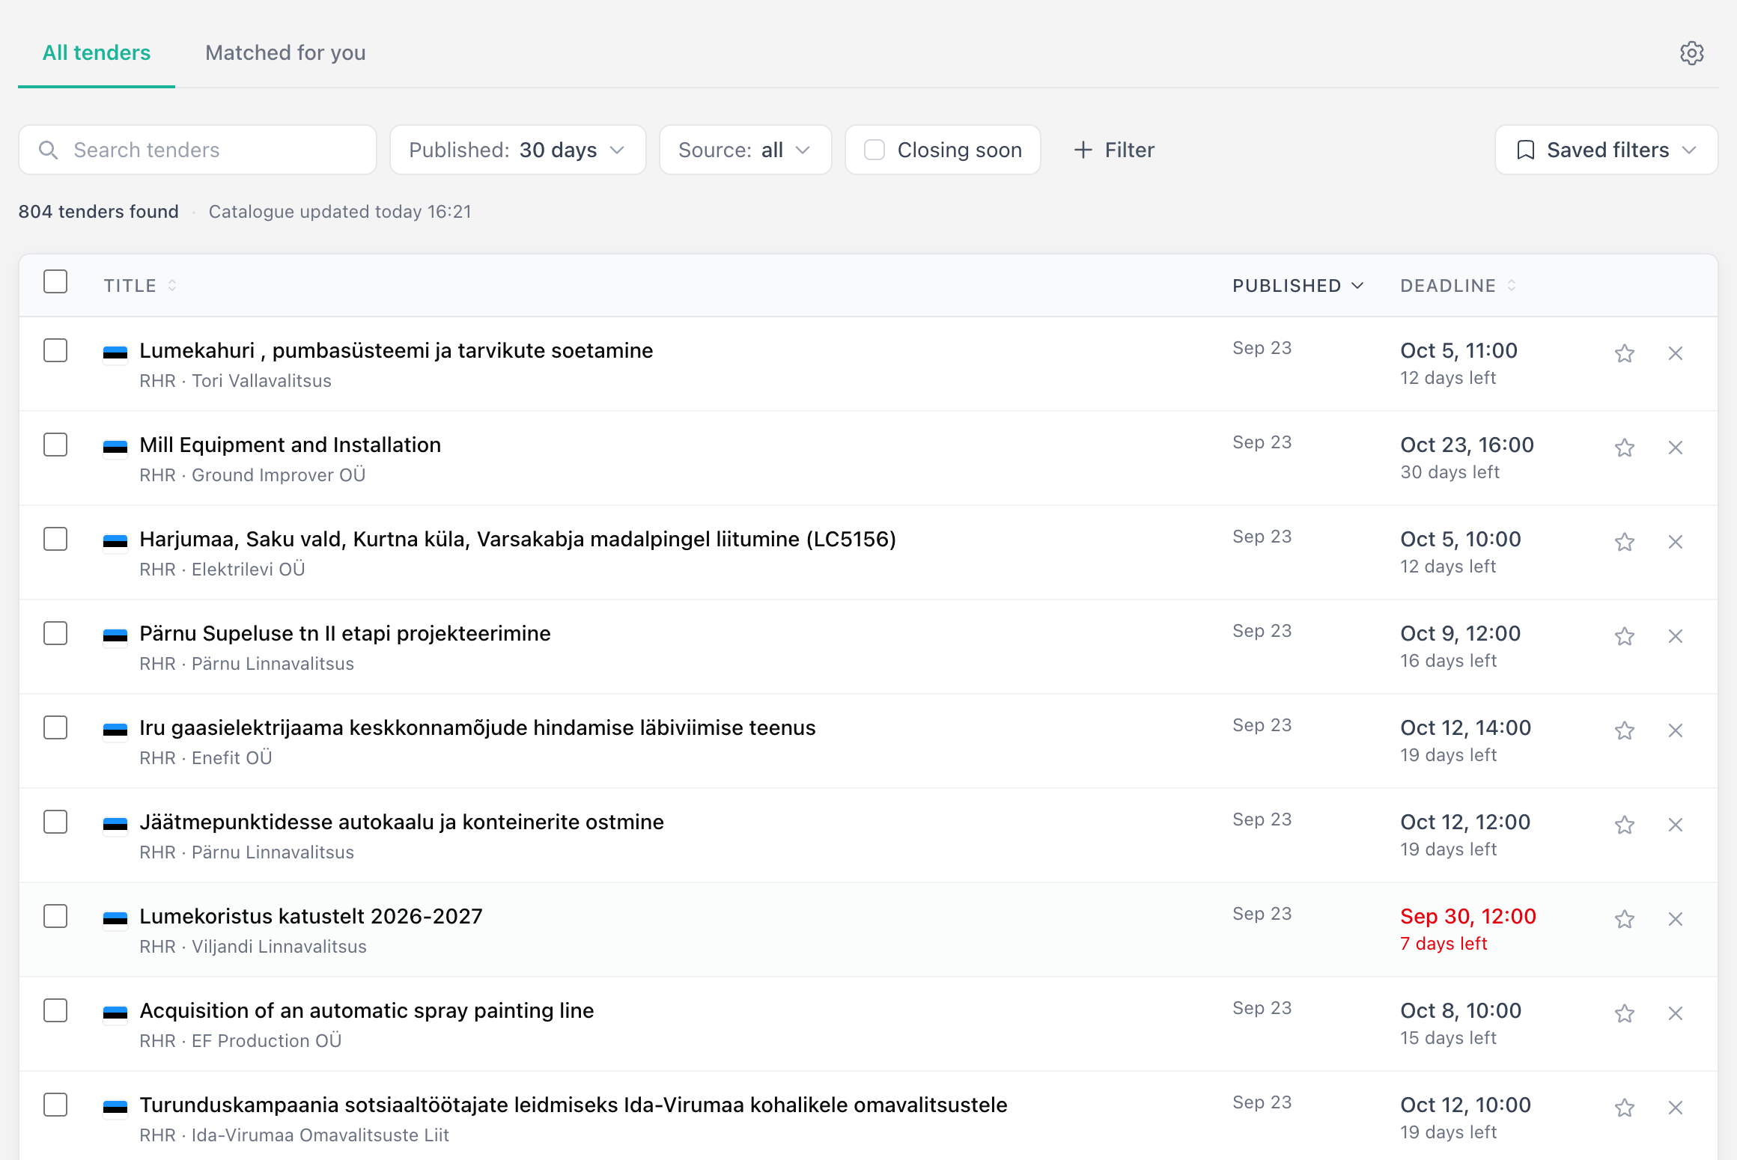This screenshot has width=1737, height=1160.
Task: Toggle the Closing soon checkbox
Action: click(x=874, y=150)
